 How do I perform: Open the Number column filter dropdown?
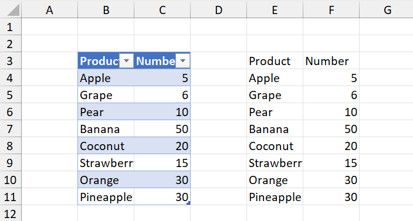pos(183,61)
